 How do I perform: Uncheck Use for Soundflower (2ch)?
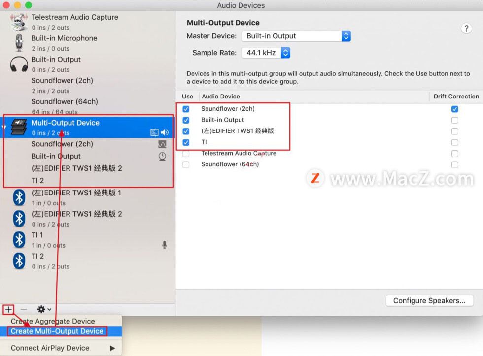186,109
